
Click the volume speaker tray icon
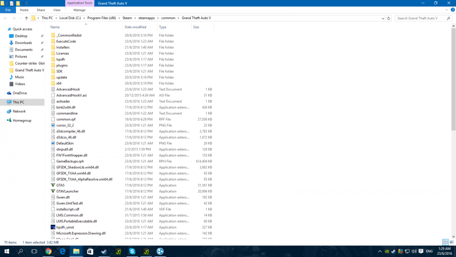414,251
